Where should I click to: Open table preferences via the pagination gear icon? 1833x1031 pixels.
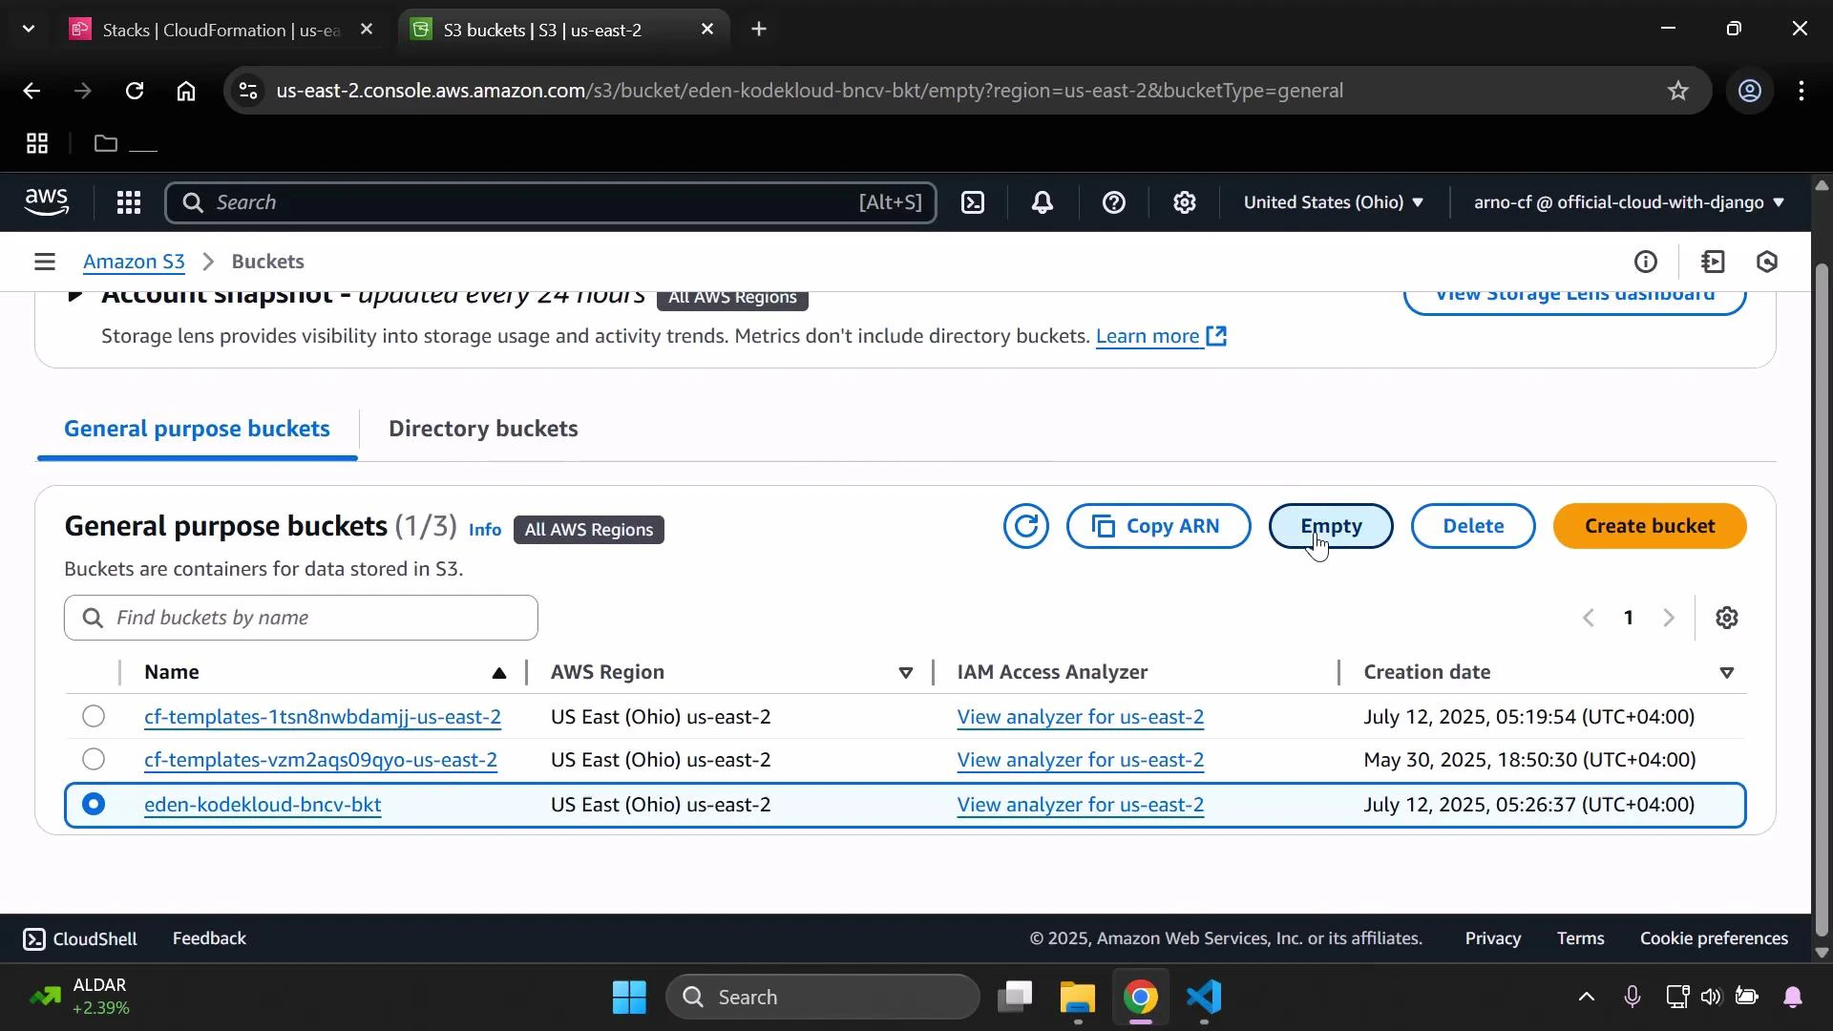[1728, 618]
